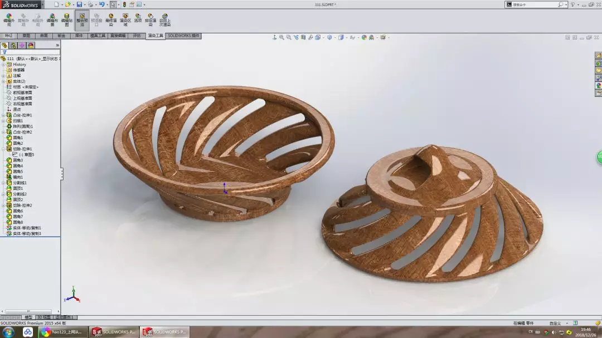The image size is (602, 338).
Task: Select 原点 Origin item
Action: 13,109
